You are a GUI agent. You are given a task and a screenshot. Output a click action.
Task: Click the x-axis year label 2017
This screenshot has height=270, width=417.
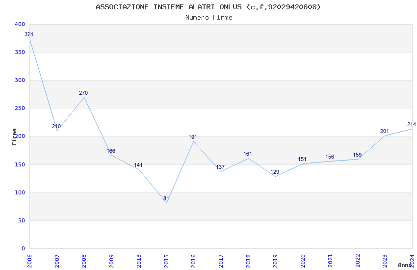221,261
